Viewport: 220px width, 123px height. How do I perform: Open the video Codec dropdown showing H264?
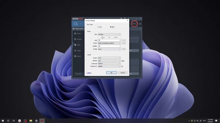tap(109, 43)
